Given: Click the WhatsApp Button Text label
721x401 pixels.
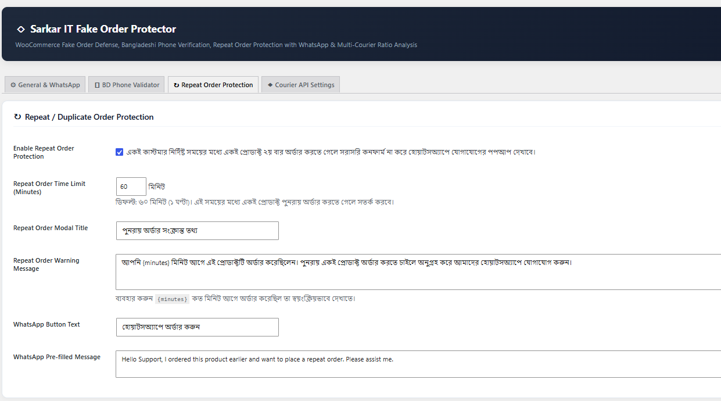Looking at the screenshot, I should [x=46, y=324].
